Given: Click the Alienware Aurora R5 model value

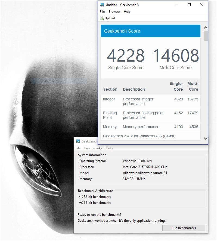Looking at the screenshot, I should (x=145, y=173).
